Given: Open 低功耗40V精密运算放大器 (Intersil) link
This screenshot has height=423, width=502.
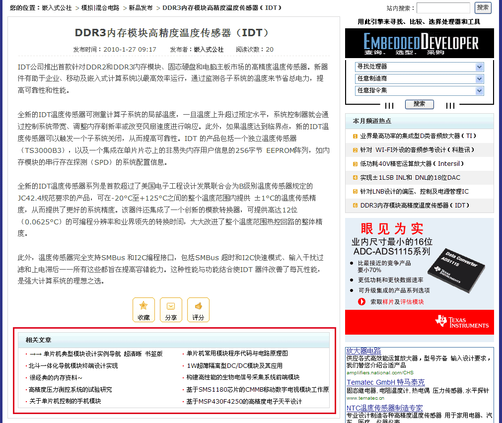Looking at the screenshot, I should (x=412, y=164).
